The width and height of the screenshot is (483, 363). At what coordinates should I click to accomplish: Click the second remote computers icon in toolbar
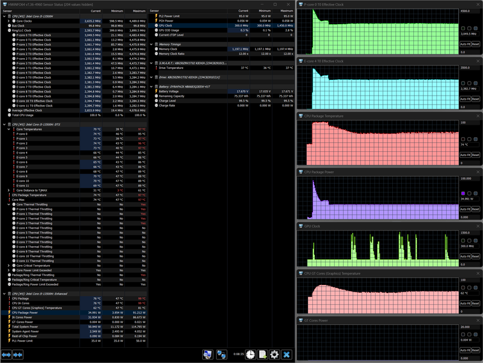tap(222, 355)
